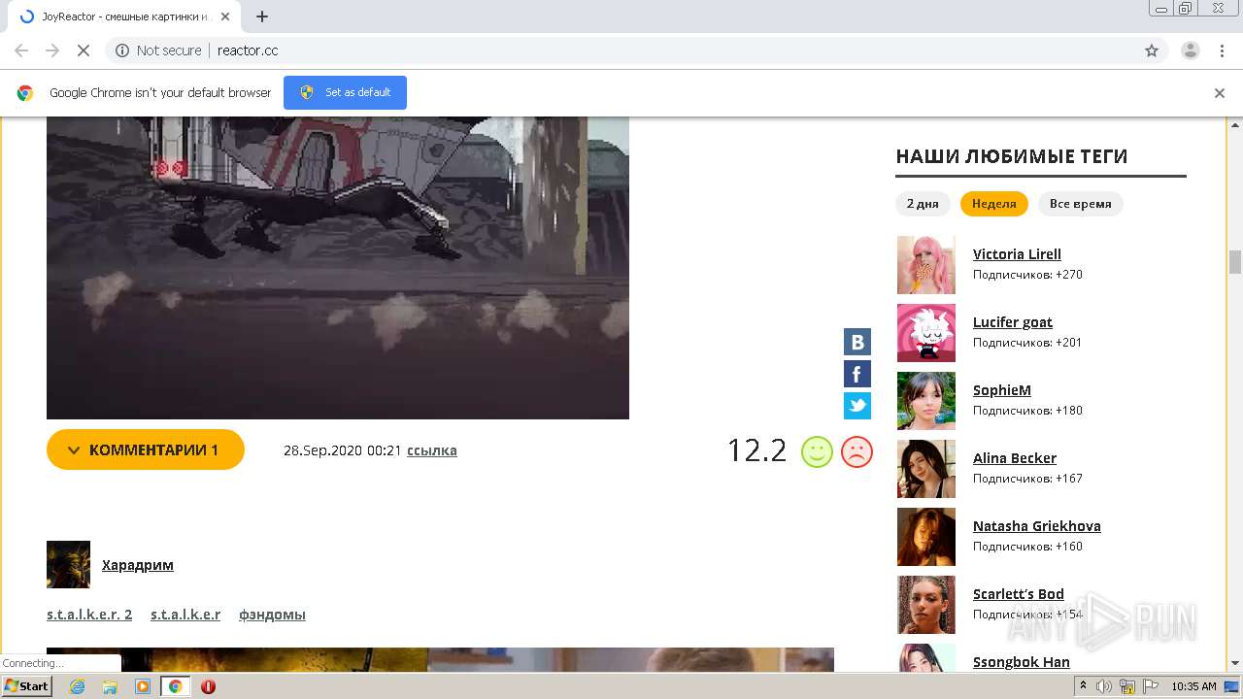This screenshot has width=1243, height=699.
Task: Select 2 дня tag period tab
Action: click(x=923, y=204)
